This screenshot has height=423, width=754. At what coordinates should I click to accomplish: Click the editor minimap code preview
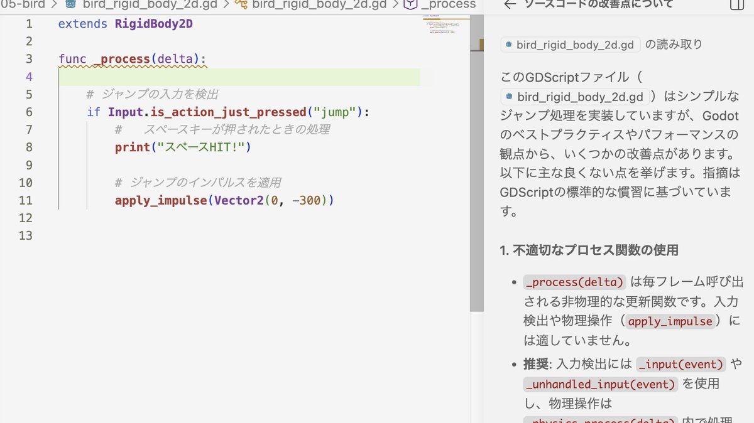[445, 25]
